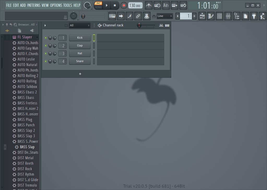Open the All channel filter dropdown
267x190 pixels.
pos(80,25)
